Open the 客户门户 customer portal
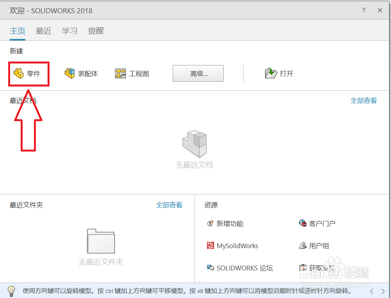This screenshot has height=298, width=391. pyautogui.click(x=317, y=224)
